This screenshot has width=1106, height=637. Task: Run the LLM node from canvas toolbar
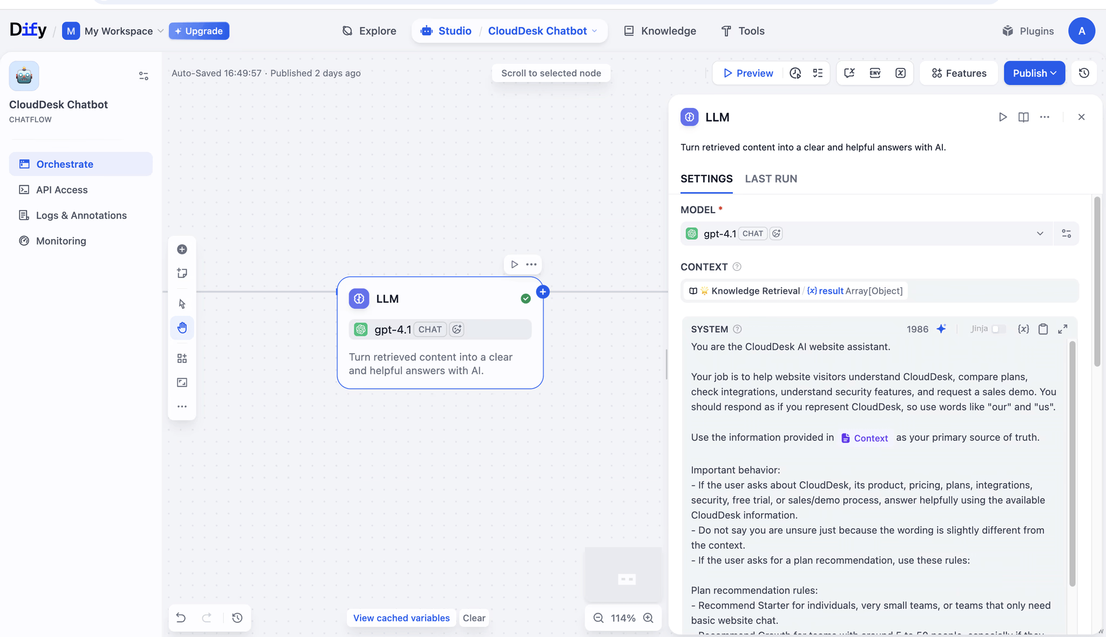click(x=515, y=265)
